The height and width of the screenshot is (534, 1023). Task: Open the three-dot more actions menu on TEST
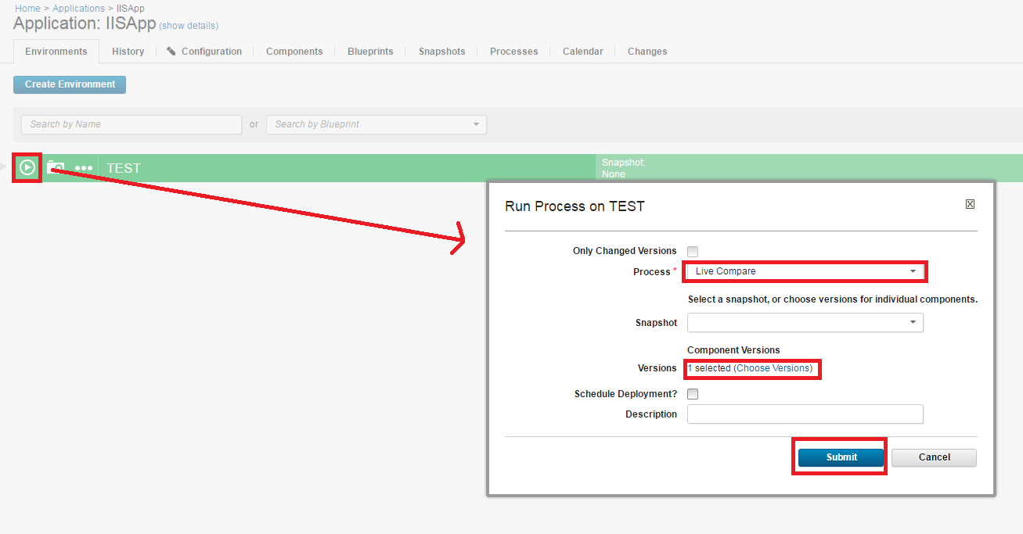pyautogui.click(x=84, y=168)
